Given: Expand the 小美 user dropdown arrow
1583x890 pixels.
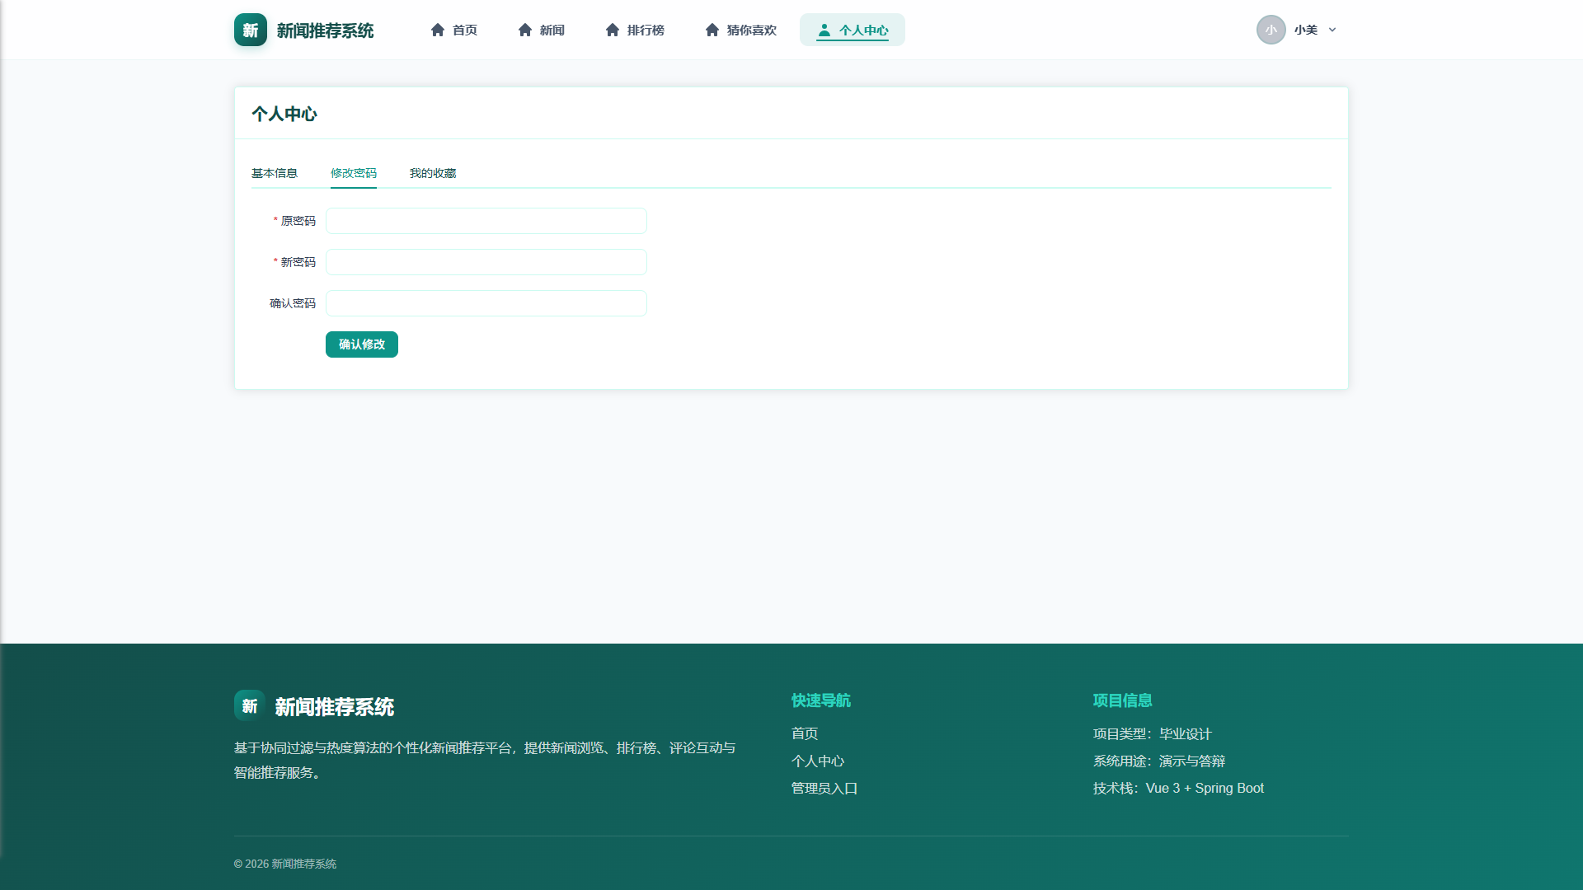Looking at the screenshot, I should (x=1332, y=30).
